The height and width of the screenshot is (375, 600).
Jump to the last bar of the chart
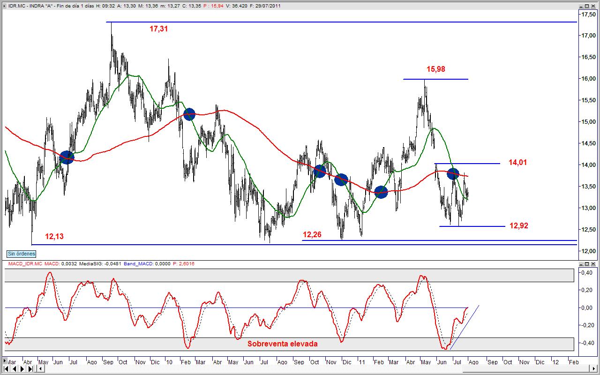(30, 368)
